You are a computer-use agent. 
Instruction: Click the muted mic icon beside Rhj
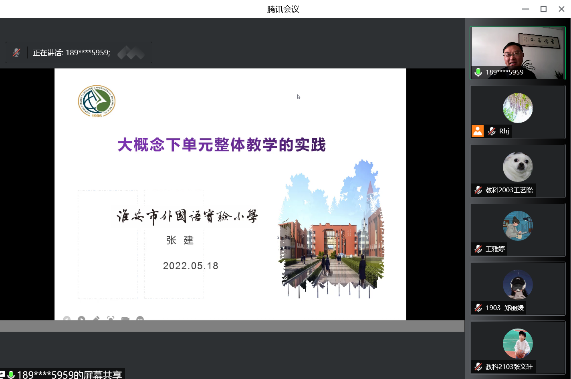point(492,131)
